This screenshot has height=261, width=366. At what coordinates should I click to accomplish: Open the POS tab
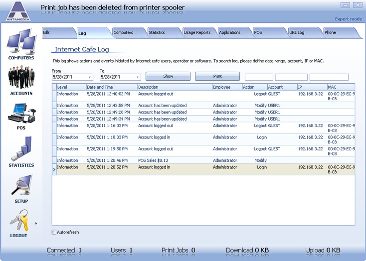pos(270,33)
